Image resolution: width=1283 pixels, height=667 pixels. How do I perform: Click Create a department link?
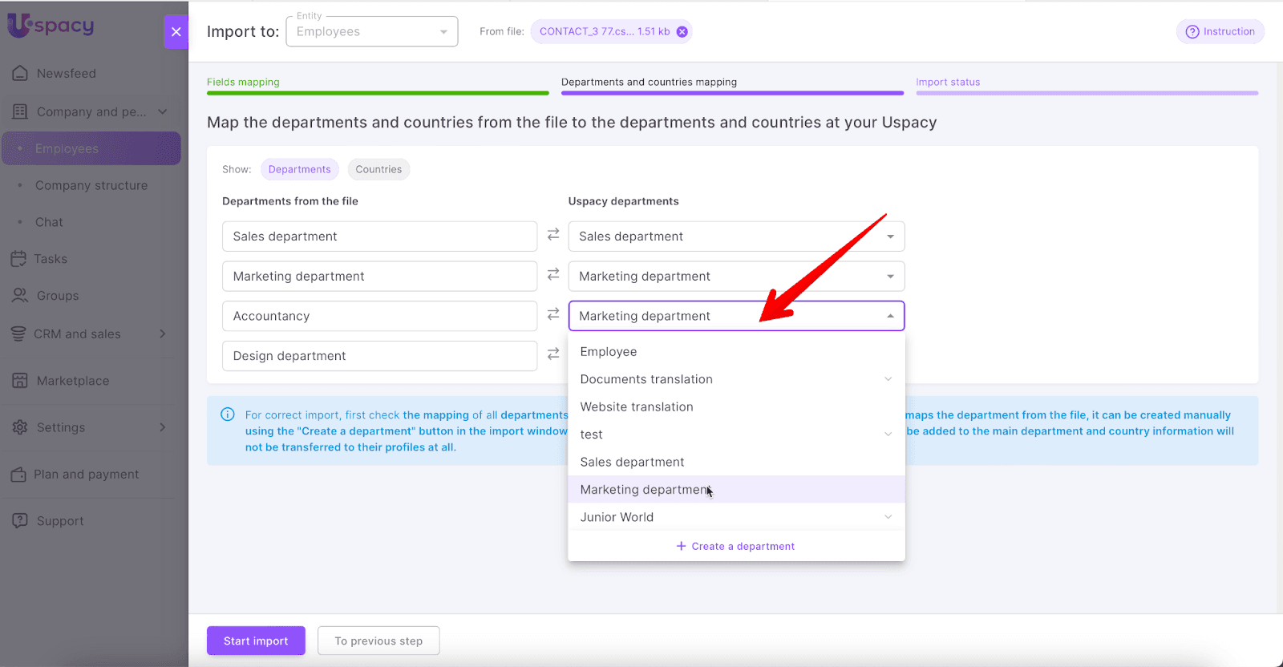click(x=735, y=546)
